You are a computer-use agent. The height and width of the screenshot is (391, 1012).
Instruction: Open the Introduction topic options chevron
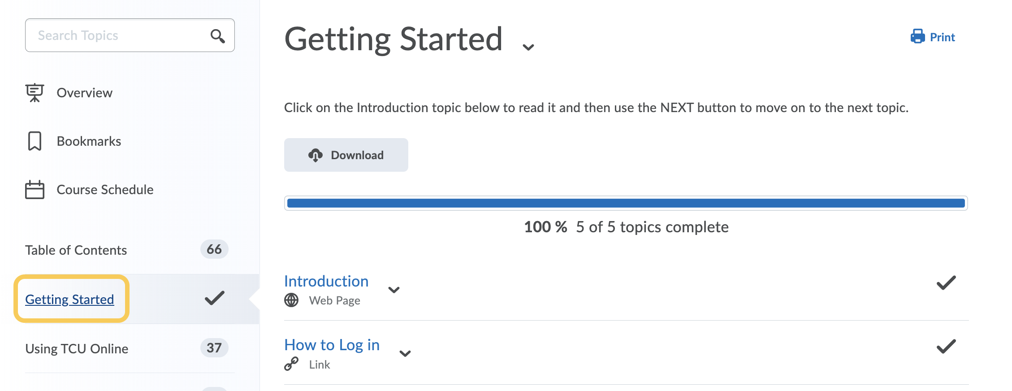tap(394, 290)
